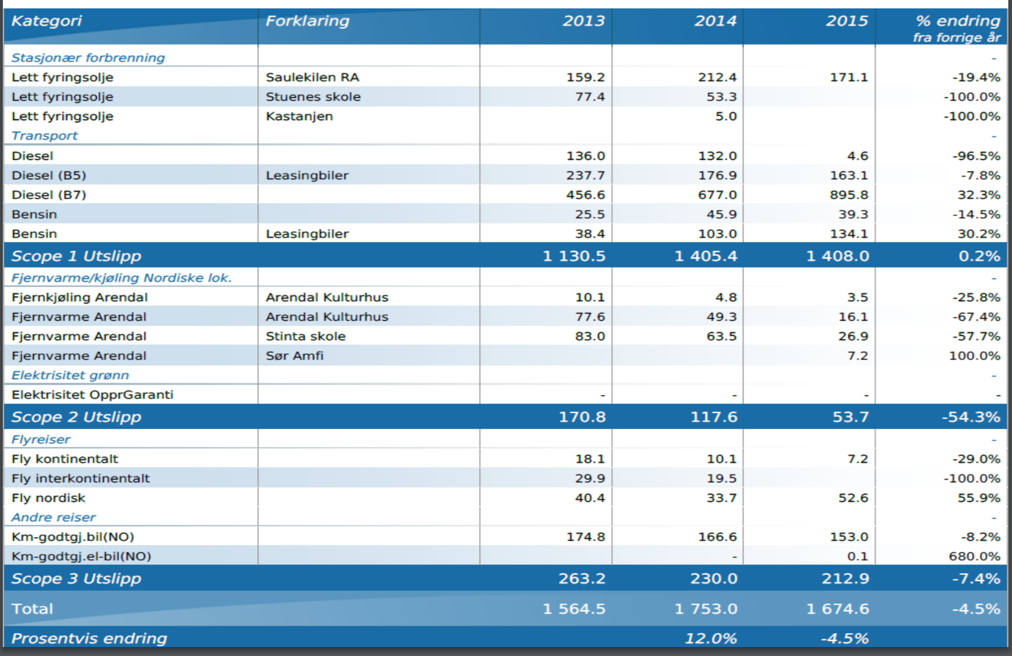1012x656 pixels.
Task: Select the 680.0% change value
Action: (x=975, y=557)
